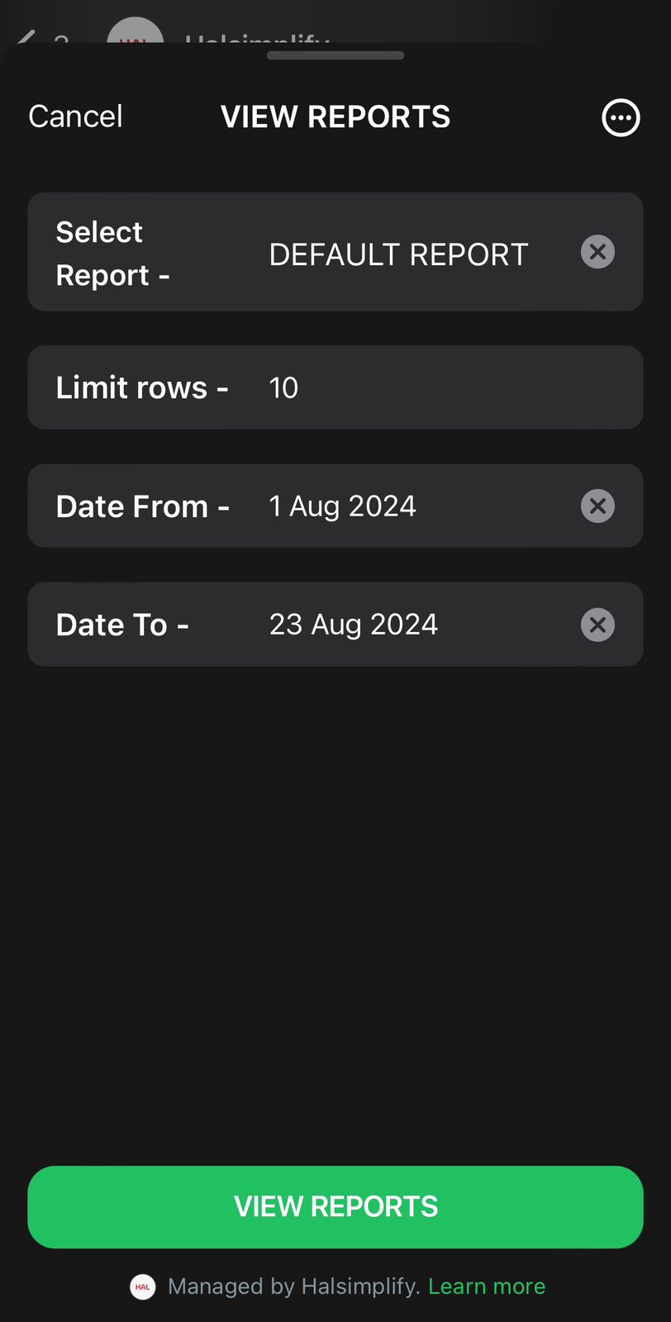Clear the Date To value
This screenshot has width=671, height=1322.
tap(597, 625)
